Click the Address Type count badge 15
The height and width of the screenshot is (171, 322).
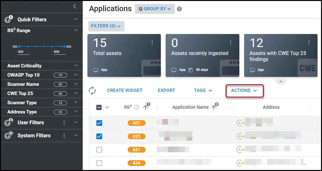[x=60, y=112]
